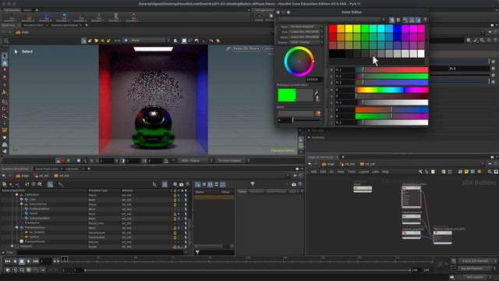Click the camera snapshot icon in scene graph toolbar
499x281 pixels.
[182, 184]
